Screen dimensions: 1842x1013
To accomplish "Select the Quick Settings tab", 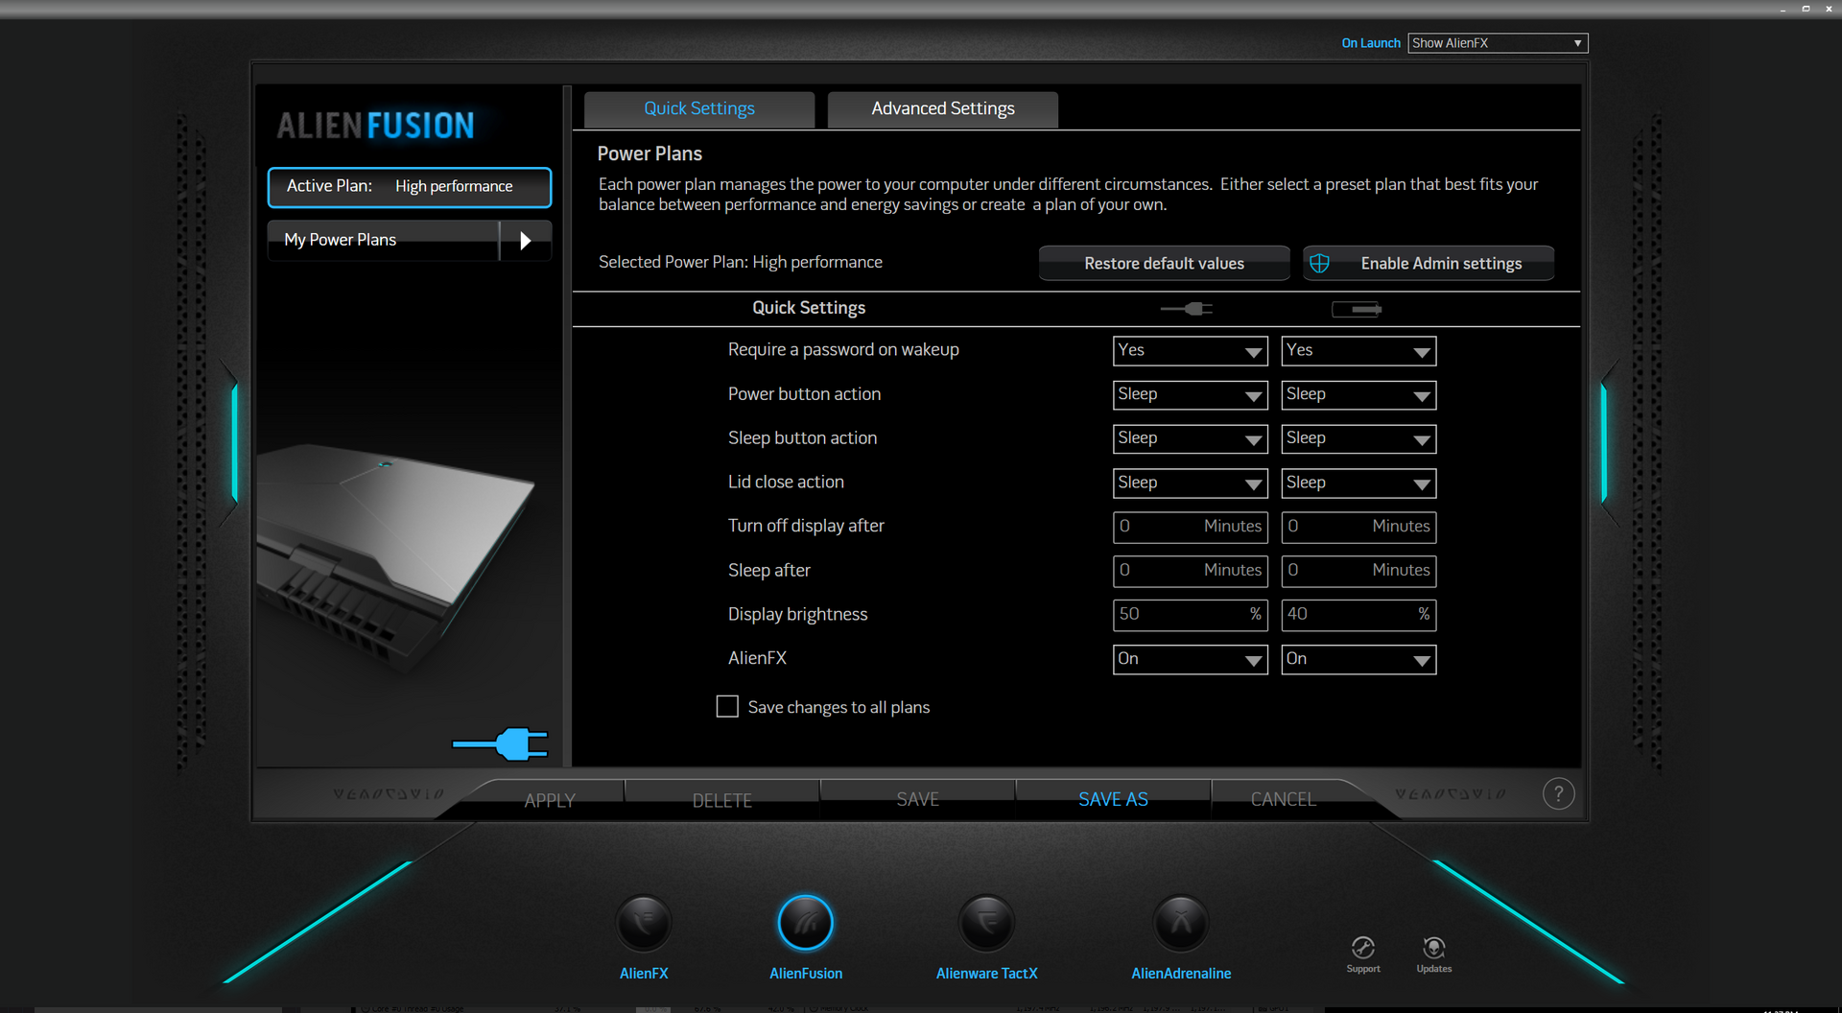I will click(698, 109).
